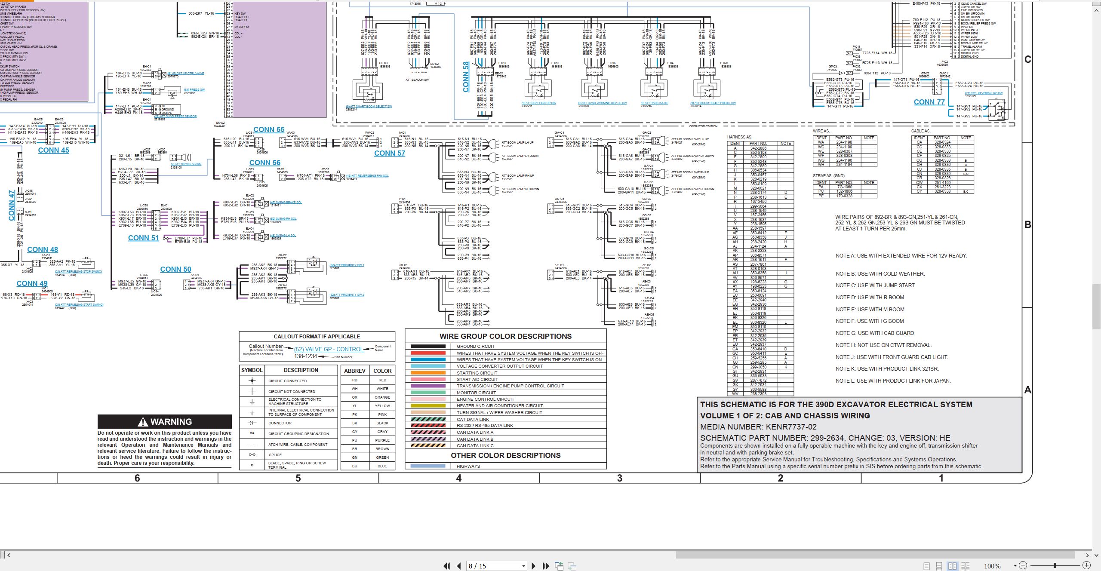
Task: Open the page number dropdown
Action: pyautogui.click(x=523, y=566)
